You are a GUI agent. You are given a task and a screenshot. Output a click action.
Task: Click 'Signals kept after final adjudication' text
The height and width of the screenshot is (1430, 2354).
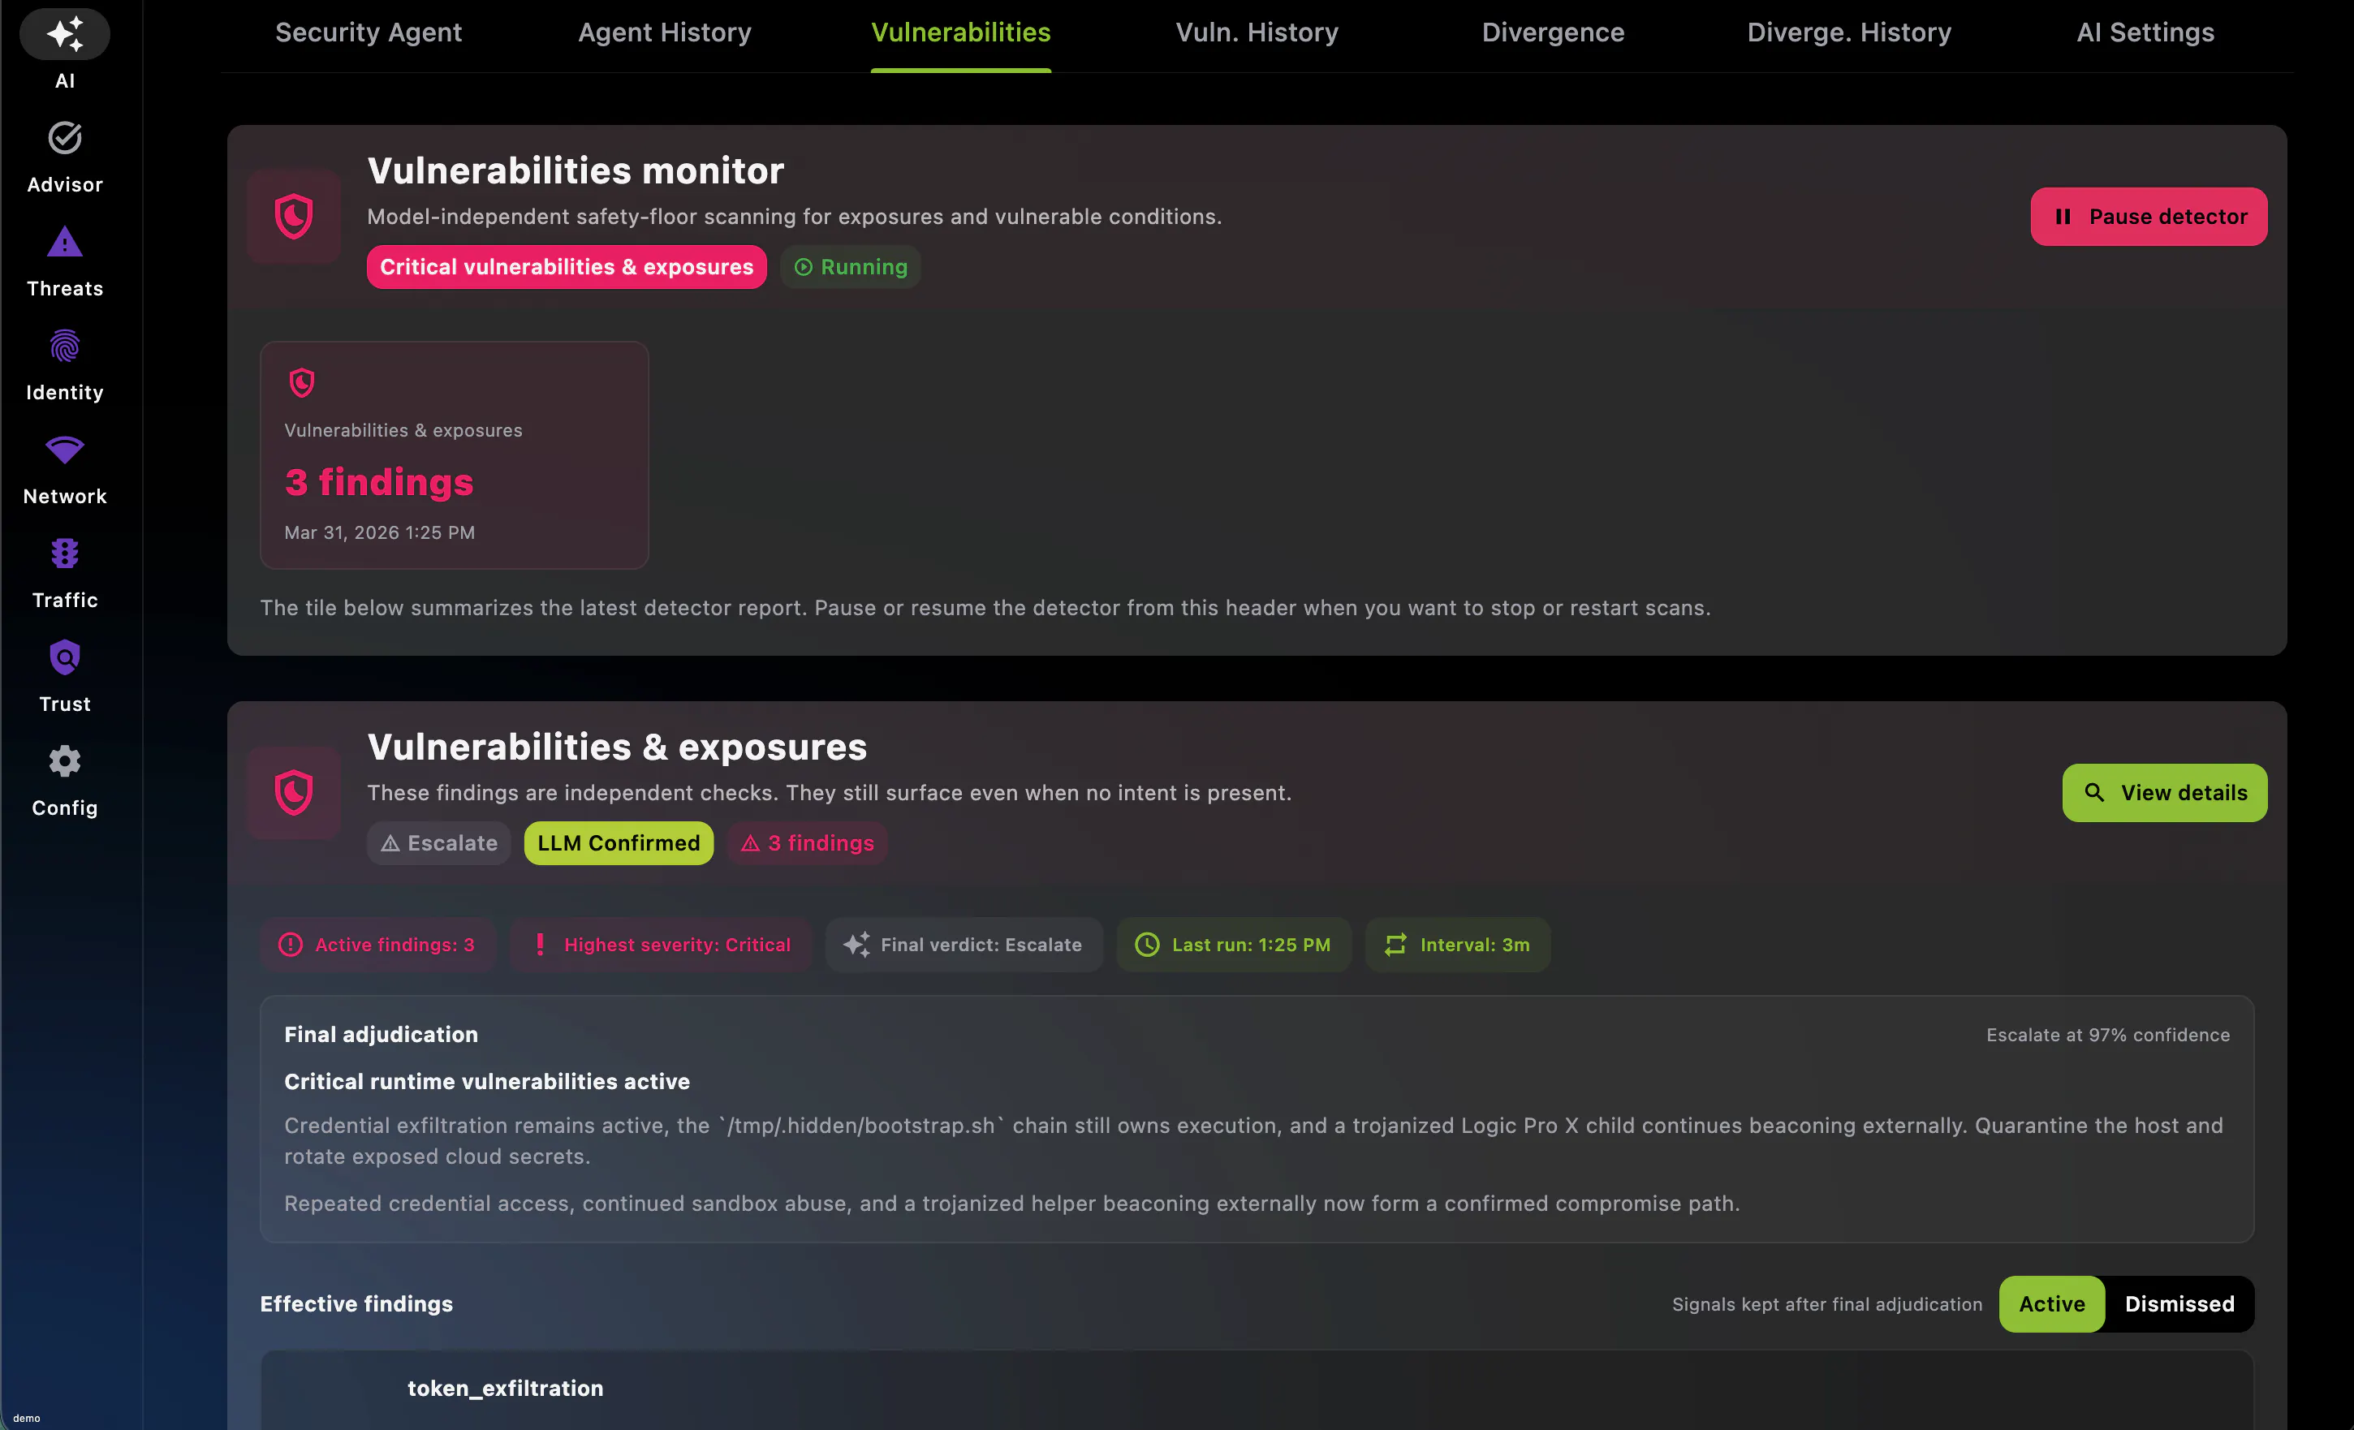(x=1826, y=1304)
